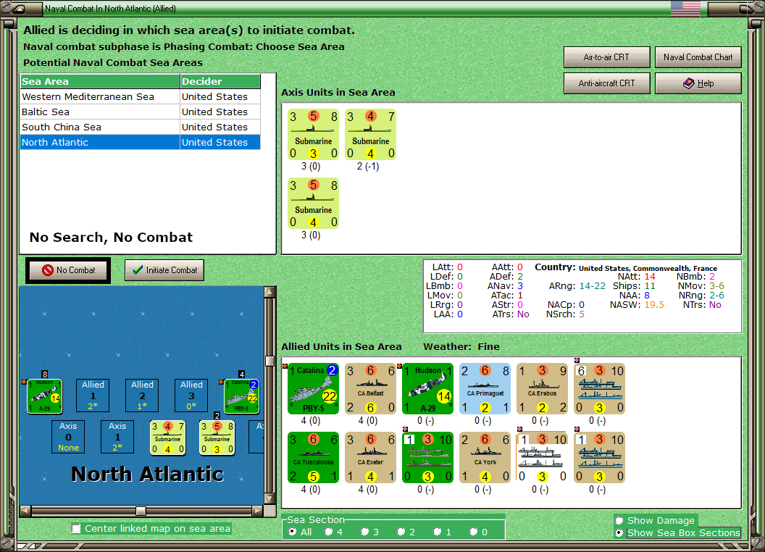
Task: Click the Sea Area column header
Action: 100,82
